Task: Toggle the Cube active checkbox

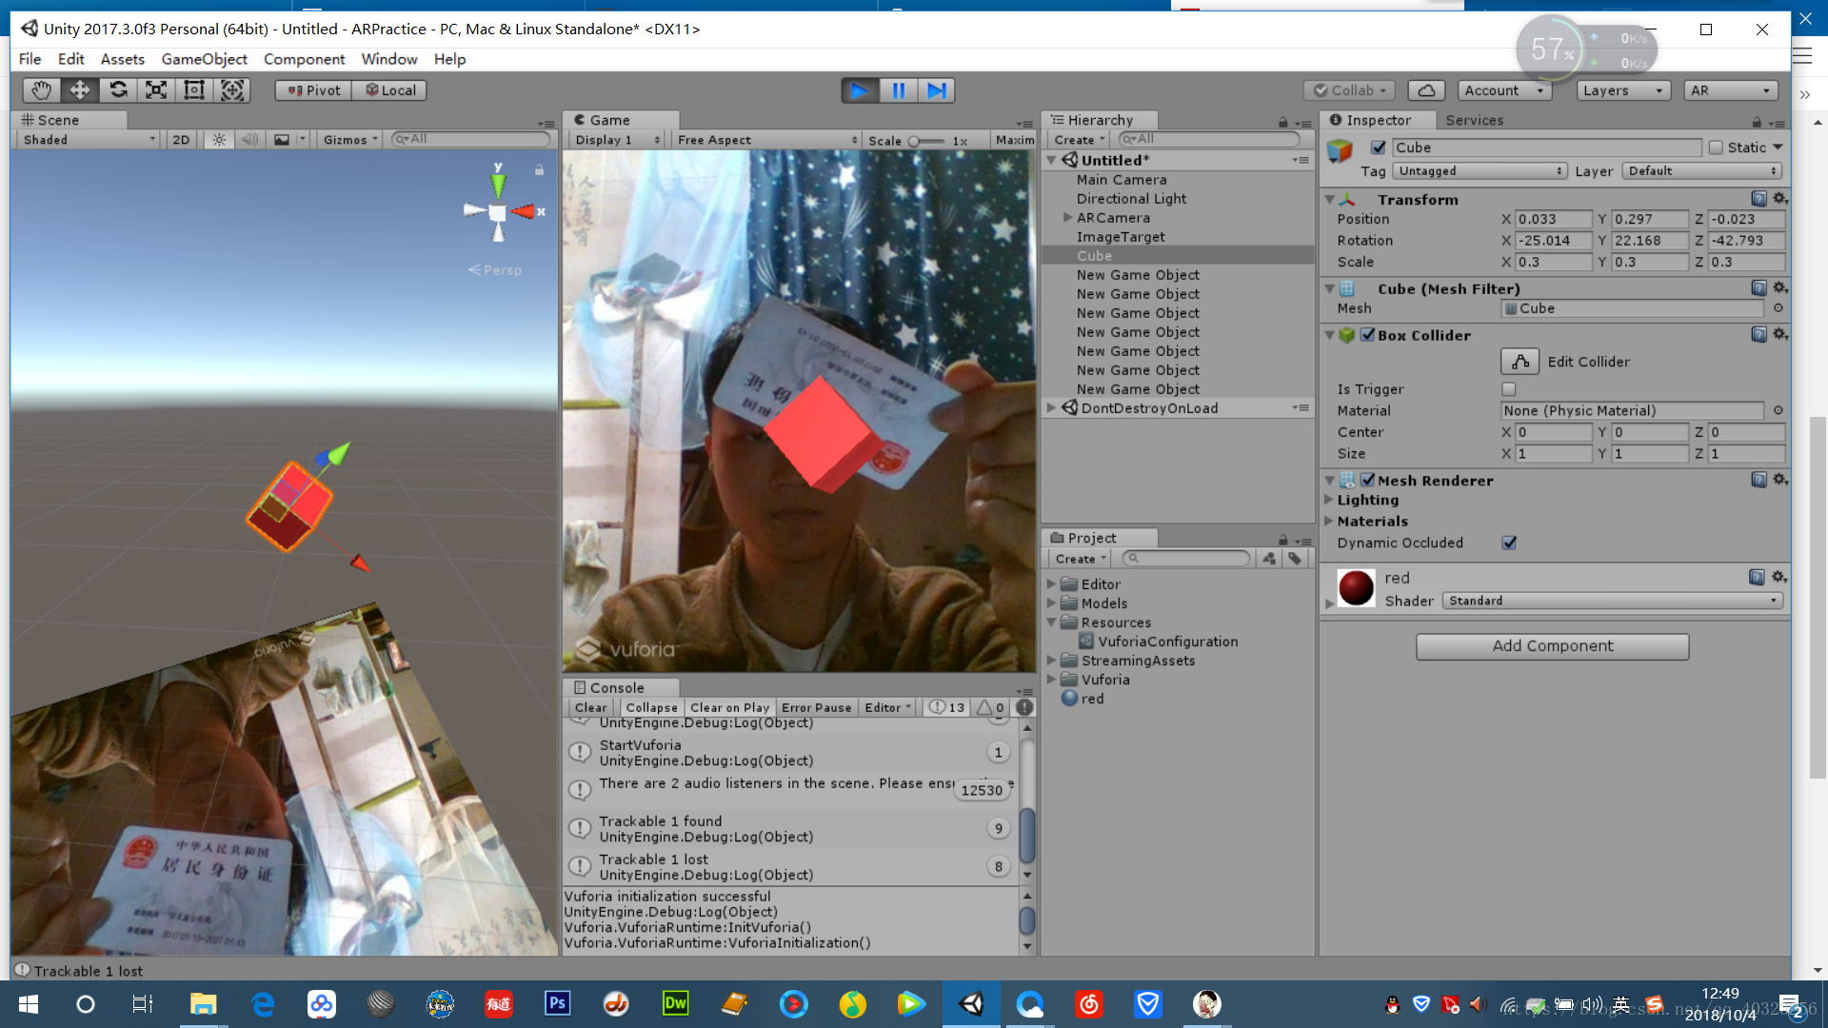Action: (x=1378, y=148)
